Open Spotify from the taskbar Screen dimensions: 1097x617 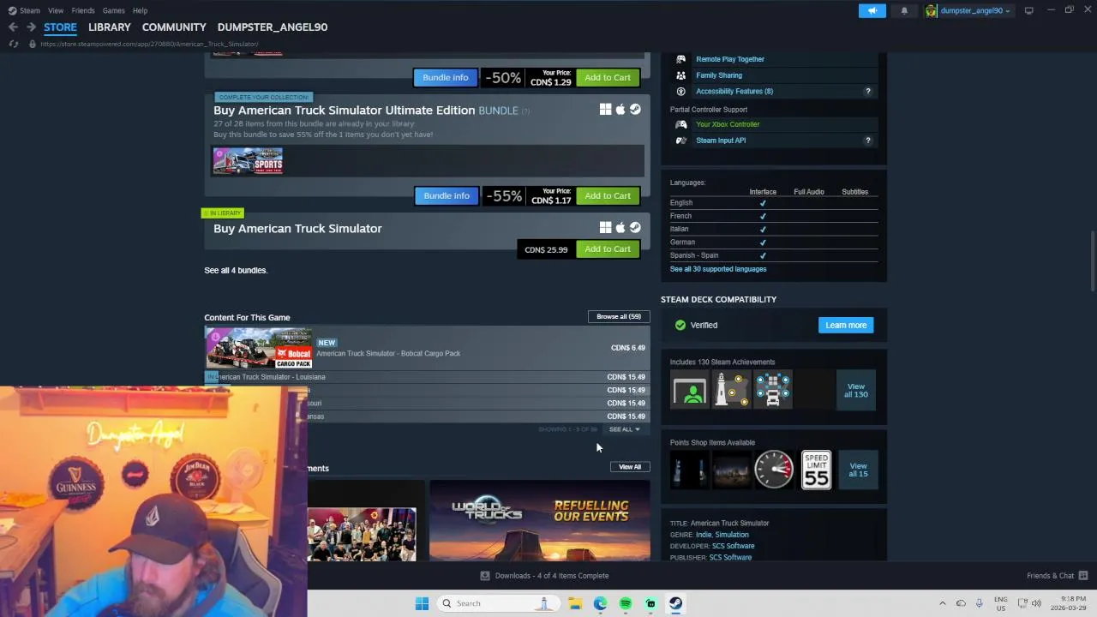[626, 603]
